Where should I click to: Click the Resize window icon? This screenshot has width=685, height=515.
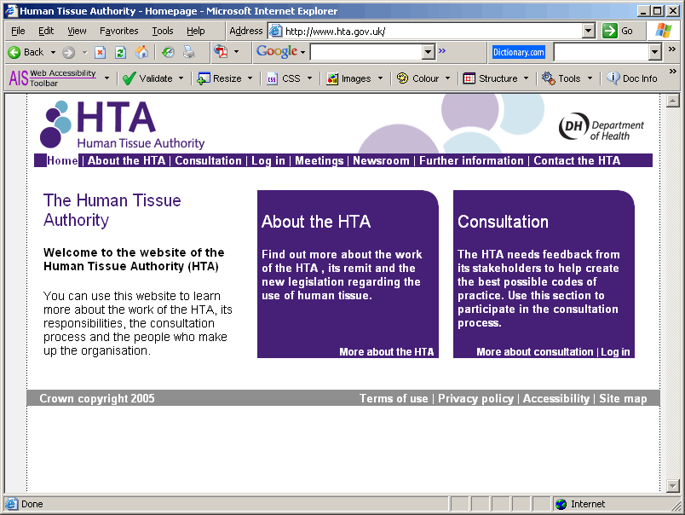(204, 78)
